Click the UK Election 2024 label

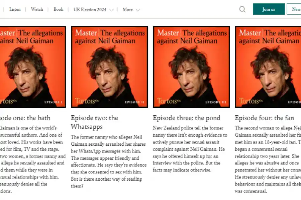point(90,9)
